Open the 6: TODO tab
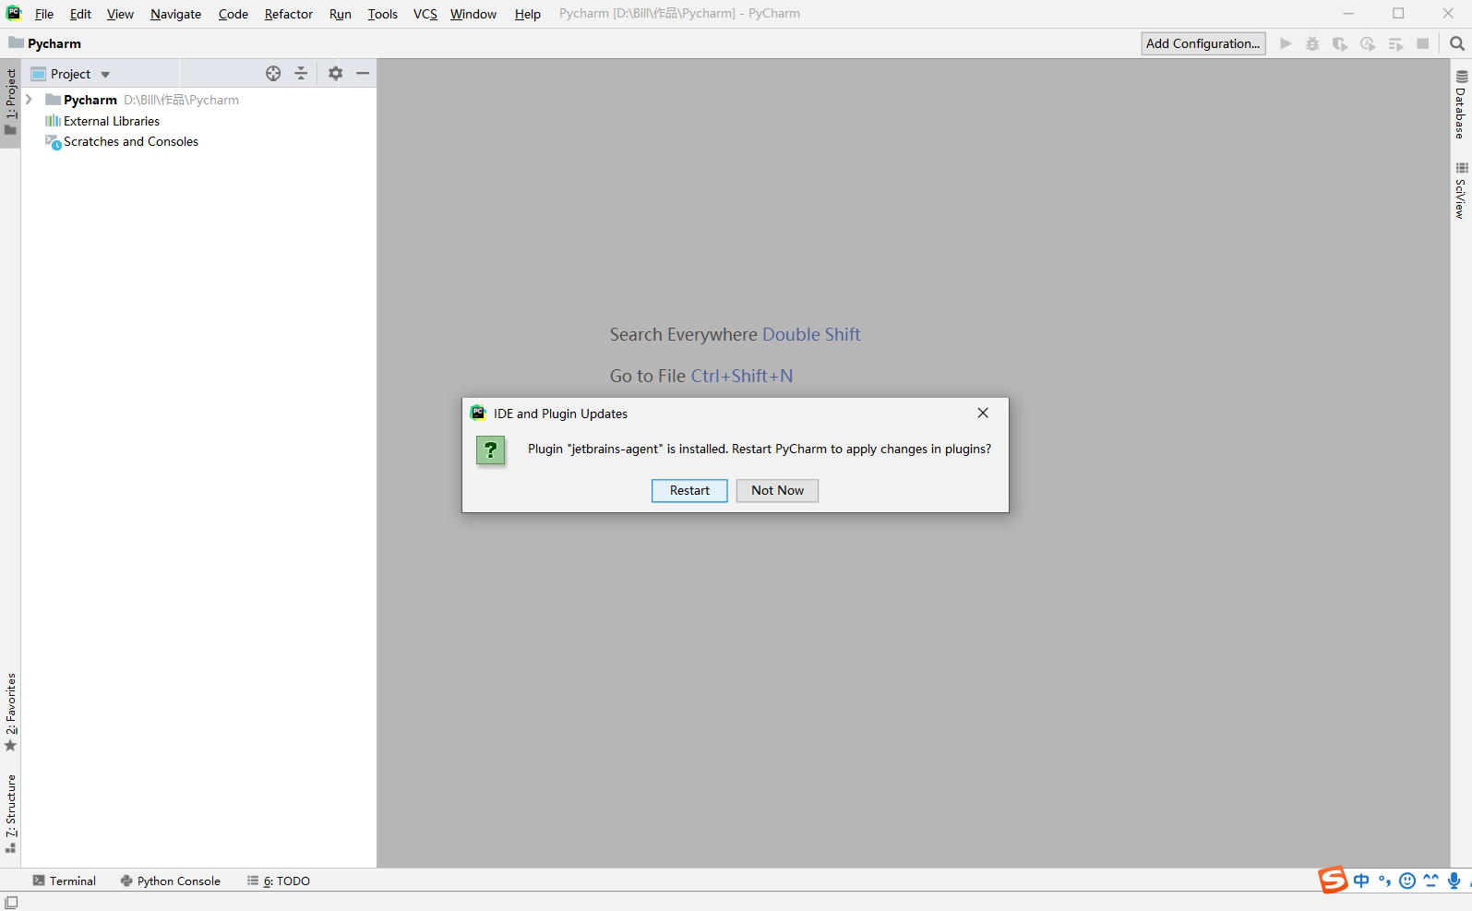The height and width of the screenshot is (911, 1472). tap(279, 881)
